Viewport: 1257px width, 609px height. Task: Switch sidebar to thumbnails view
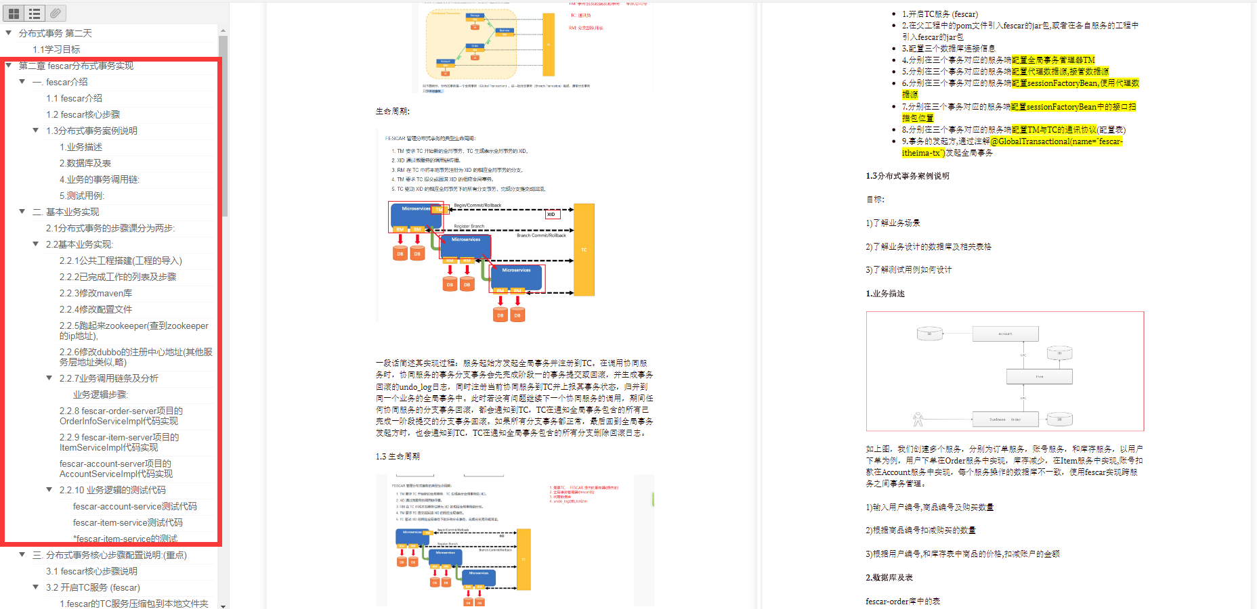[14, 13]
